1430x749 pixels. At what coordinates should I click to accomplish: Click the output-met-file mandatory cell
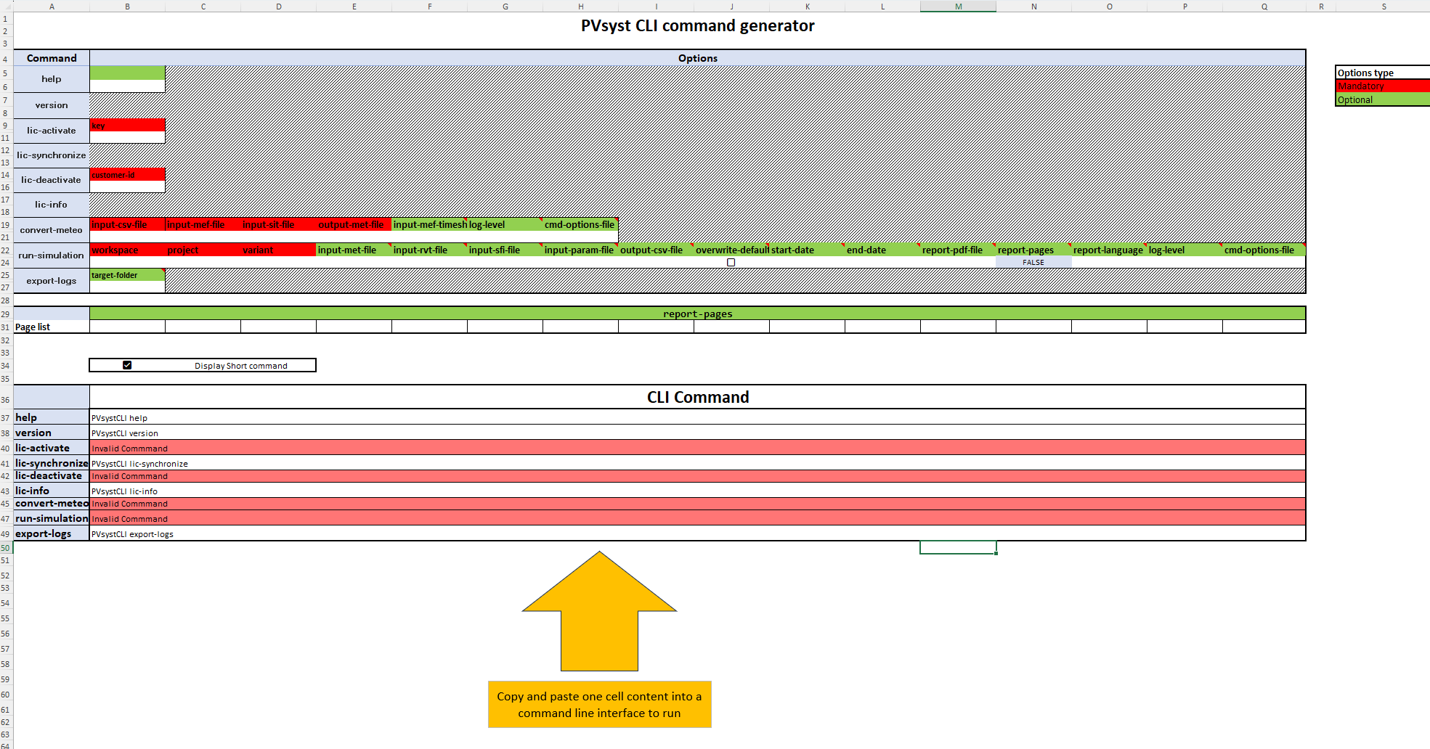coord(354,224)
